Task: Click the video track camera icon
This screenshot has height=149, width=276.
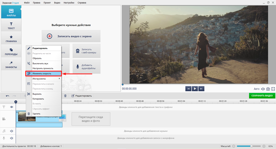Action: (x=4, y=119)
